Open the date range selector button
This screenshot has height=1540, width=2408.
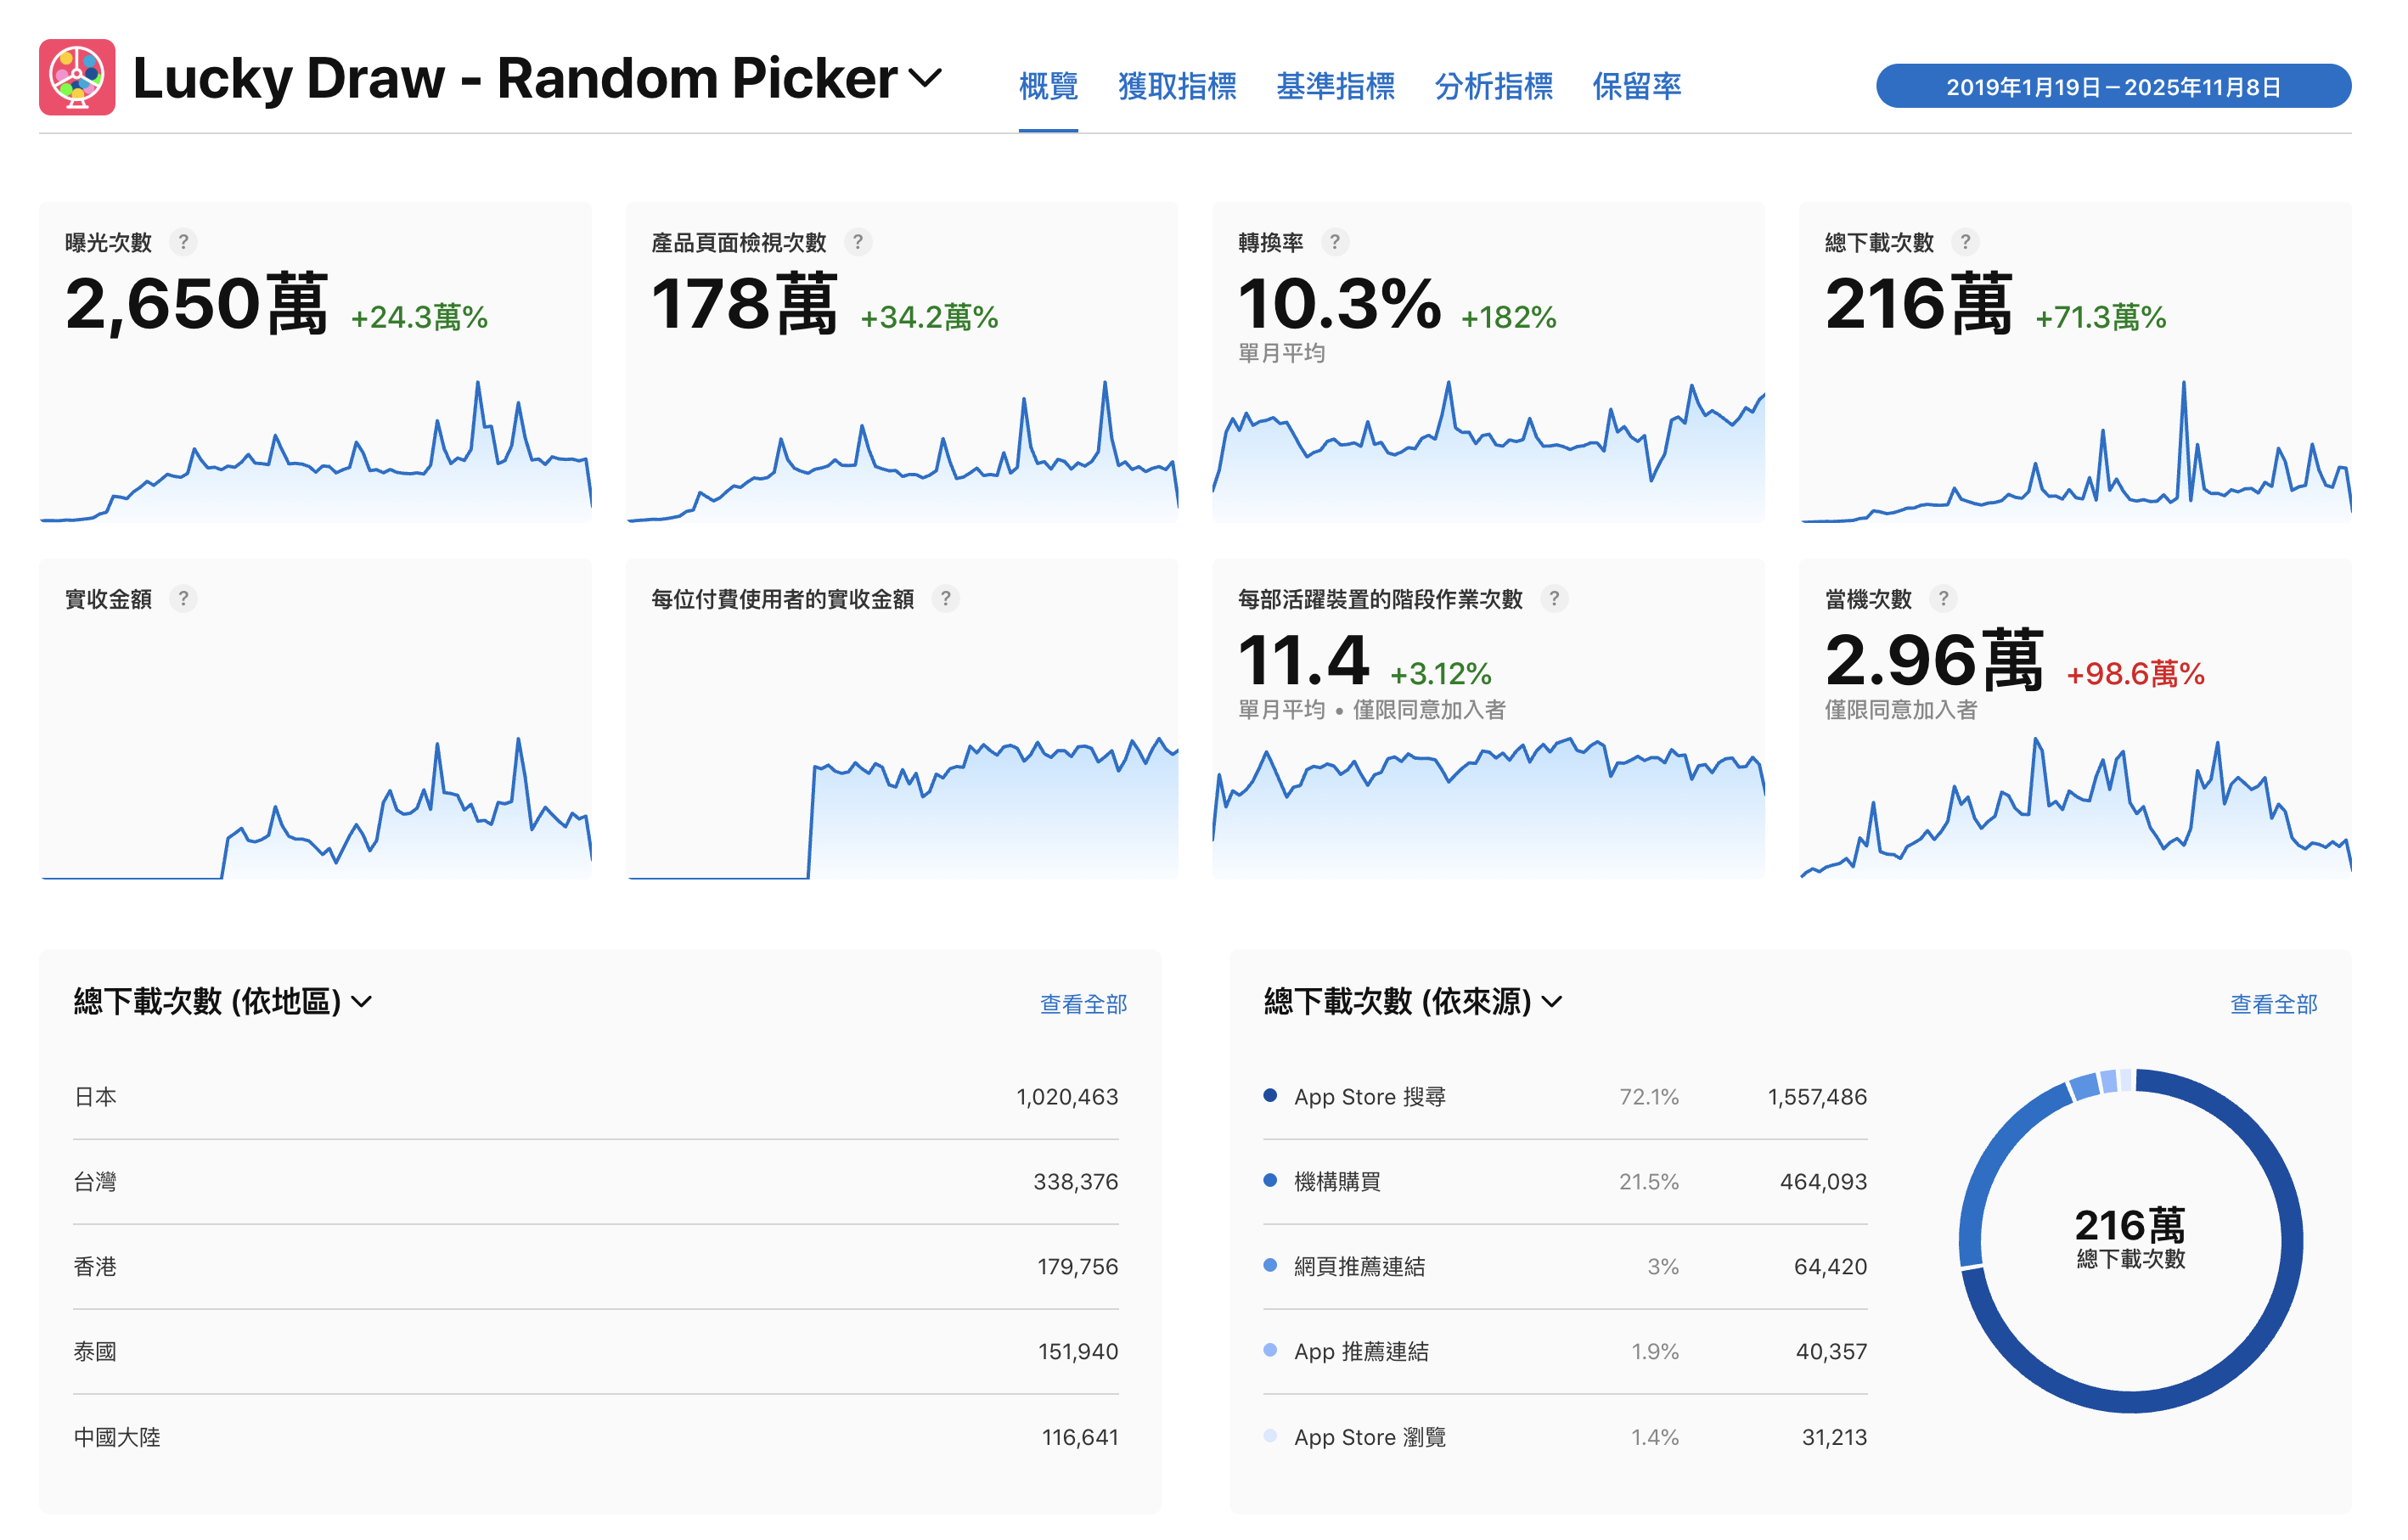tap(2113, 86)
